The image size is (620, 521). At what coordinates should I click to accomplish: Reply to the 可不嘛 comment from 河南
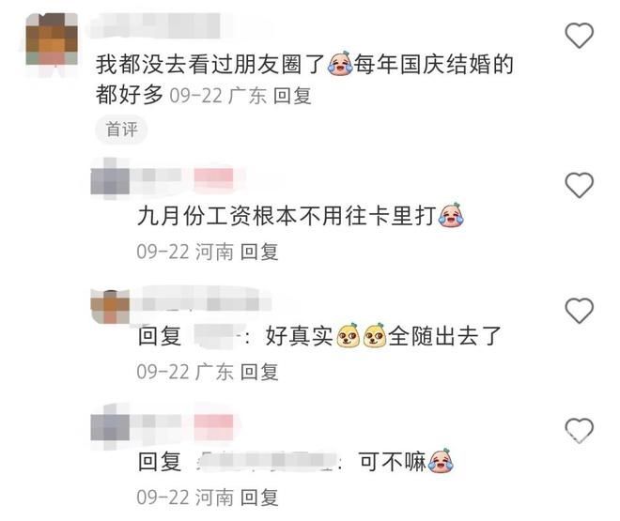(x=259, y=497)
